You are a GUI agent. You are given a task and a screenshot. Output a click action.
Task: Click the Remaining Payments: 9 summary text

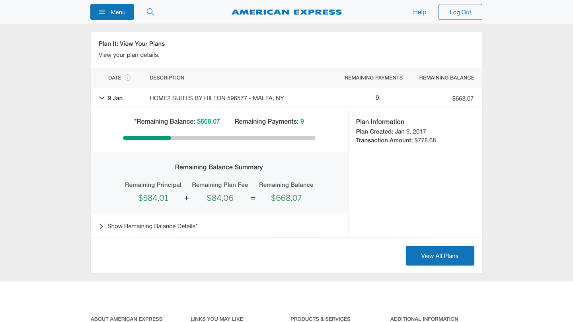(x=269, y=122)
